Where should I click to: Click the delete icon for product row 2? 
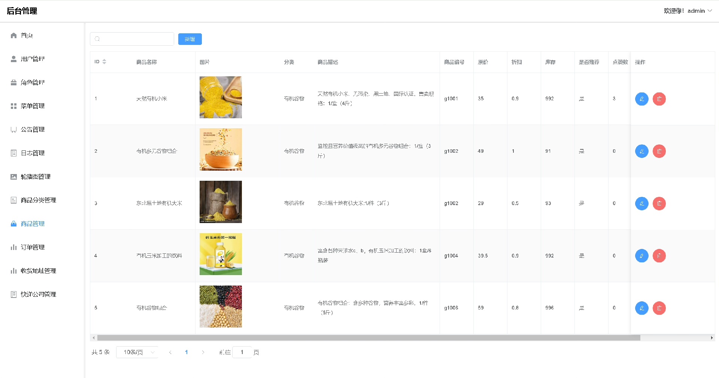(x=659, y=151)
